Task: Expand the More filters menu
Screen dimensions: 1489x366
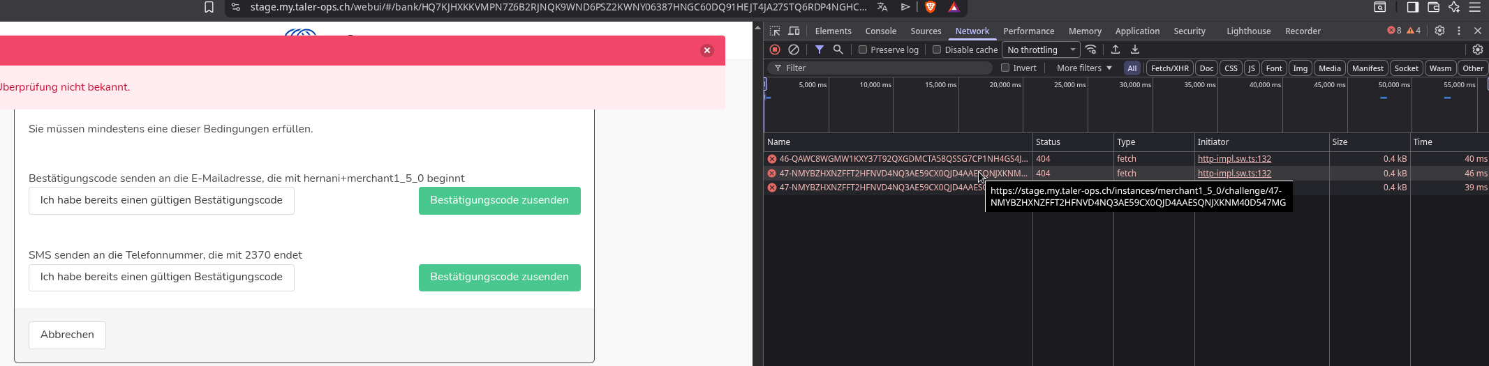Action: click(x=1084, y=68)
